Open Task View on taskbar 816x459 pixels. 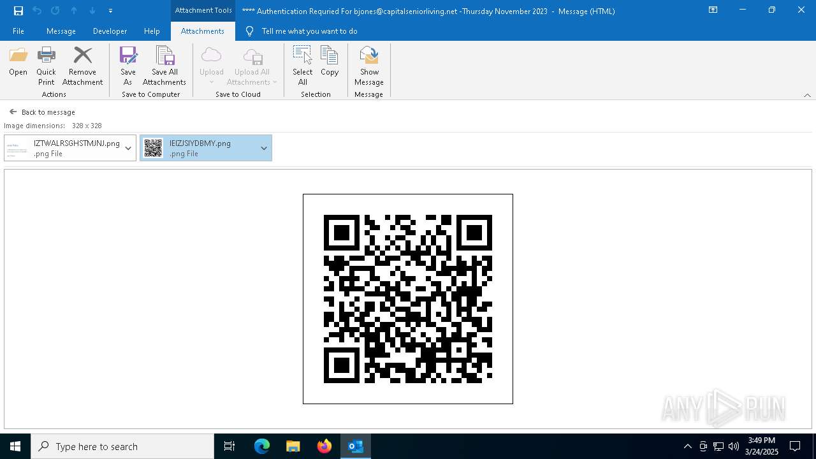[x=229, y=446]
